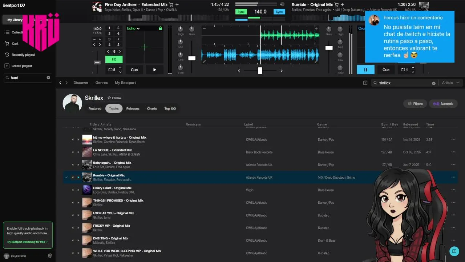465x262 pixels.
Task: Nudge left deck backward
Action: [94, 45]
